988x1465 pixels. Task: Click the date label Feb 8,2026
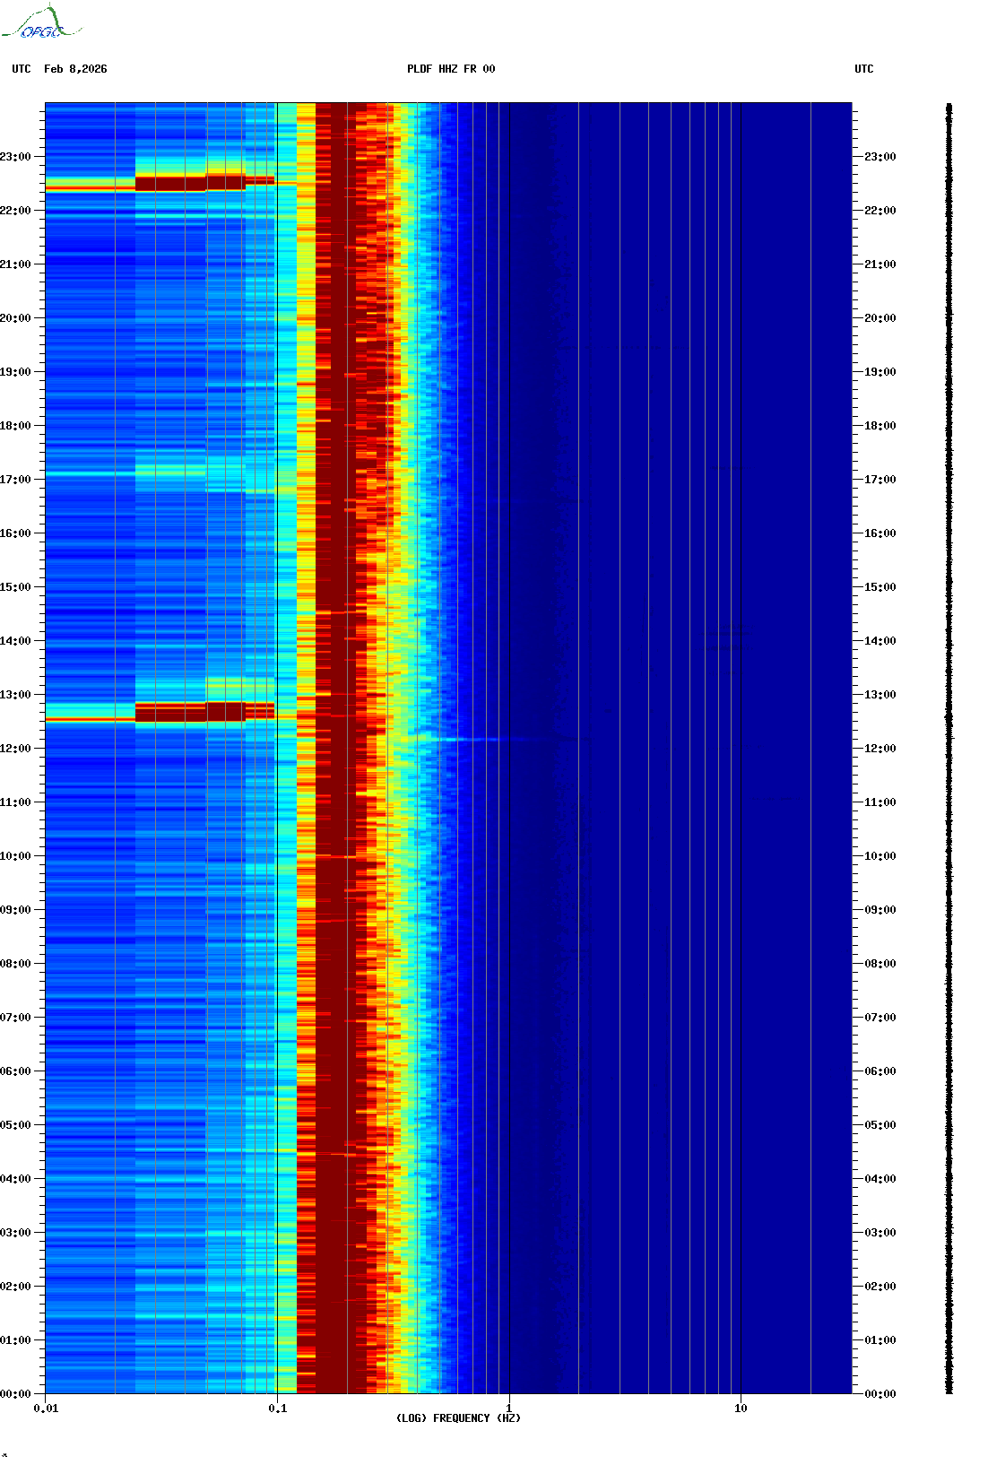tap(75, 69)
